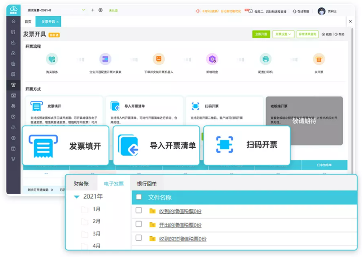
Task: Switch to the 财务账 tab
Action: 81,183
